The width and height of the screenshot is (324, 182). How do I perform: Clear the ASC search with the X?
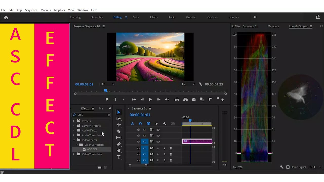pyautogui.click(x=109, y=115)
